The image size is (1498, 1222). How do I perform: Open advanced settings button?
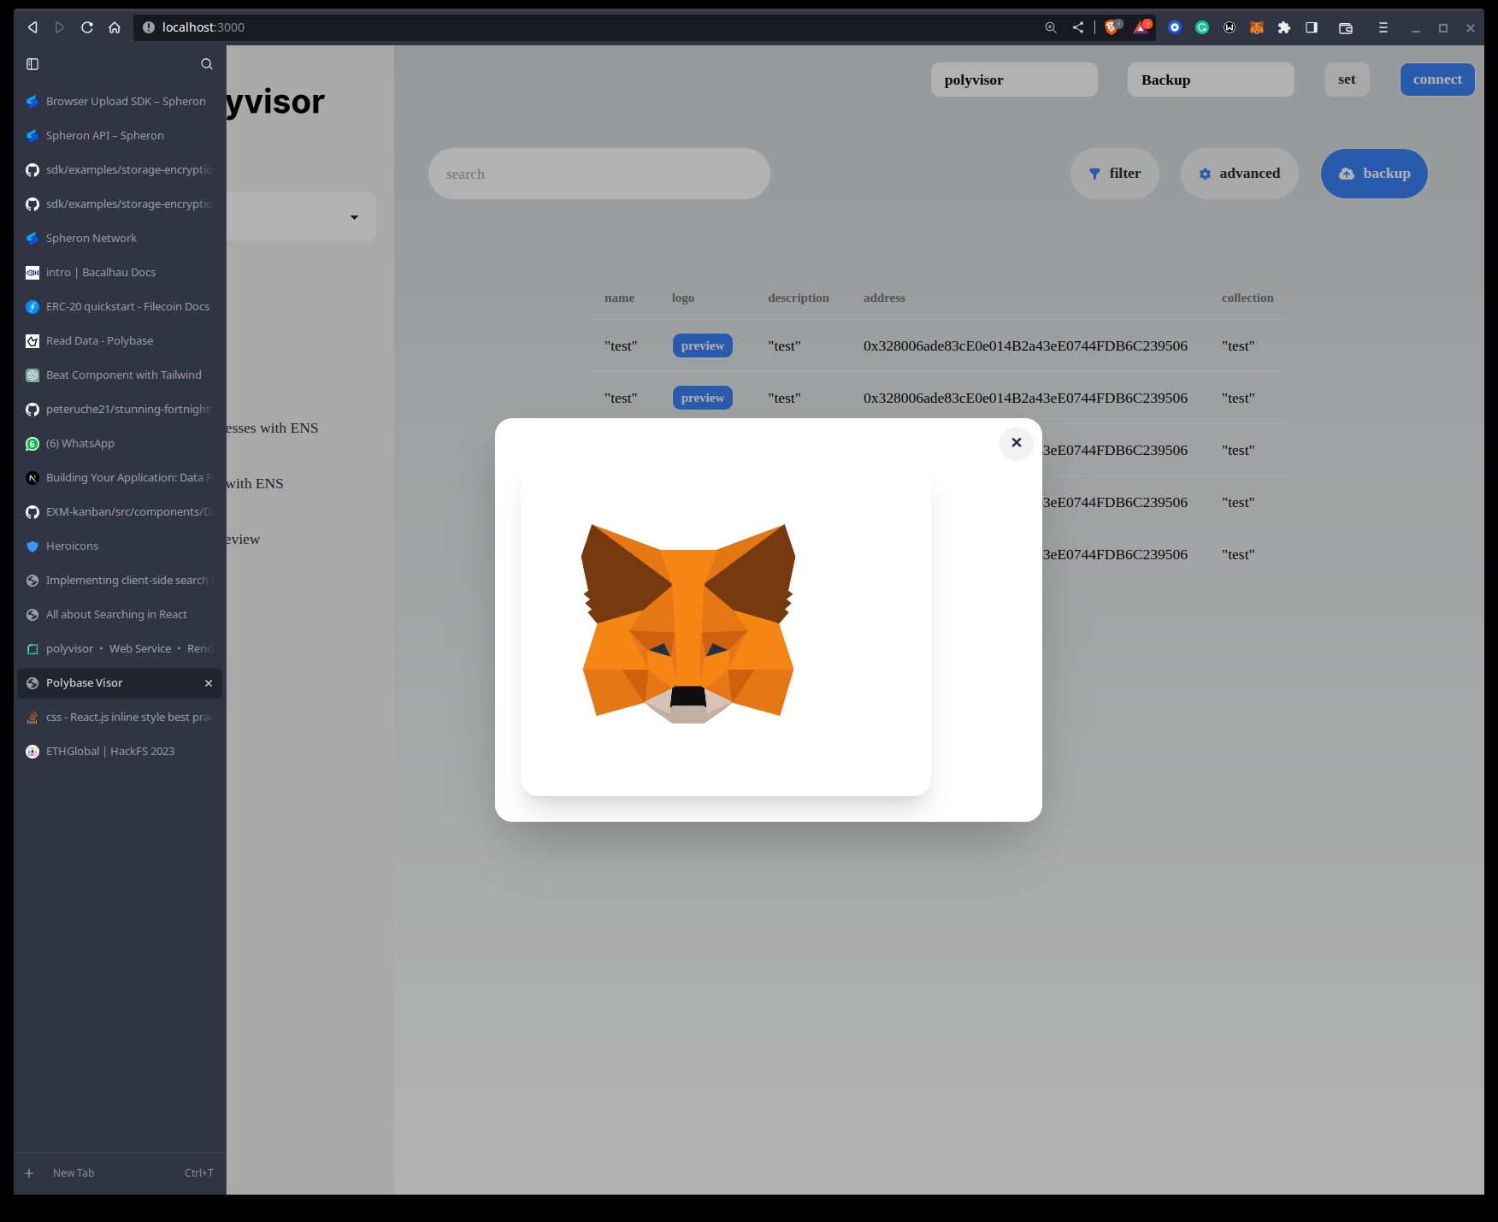tap(1240, 174)
